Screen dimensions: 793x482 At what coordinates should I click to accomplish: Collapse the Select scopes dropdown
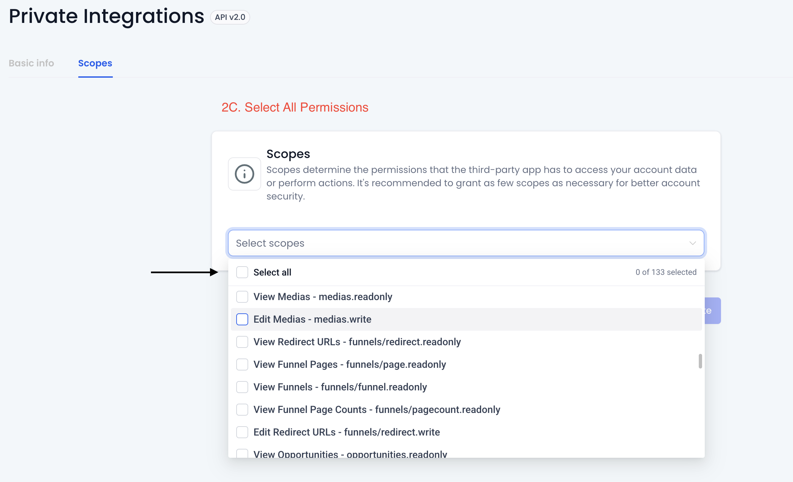(692, 243)
